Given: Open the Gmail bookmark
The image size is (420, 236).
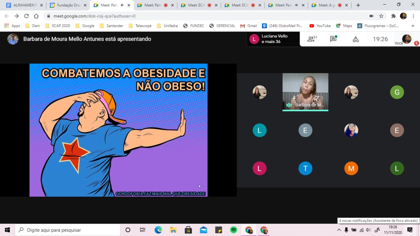Looking at the screenshot, I should (248, 26).
